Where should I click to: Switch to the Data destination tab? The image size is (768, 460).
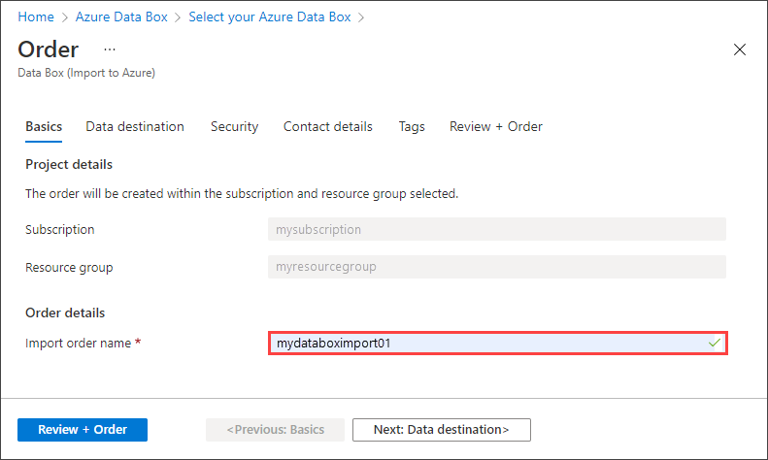(135, 126)
